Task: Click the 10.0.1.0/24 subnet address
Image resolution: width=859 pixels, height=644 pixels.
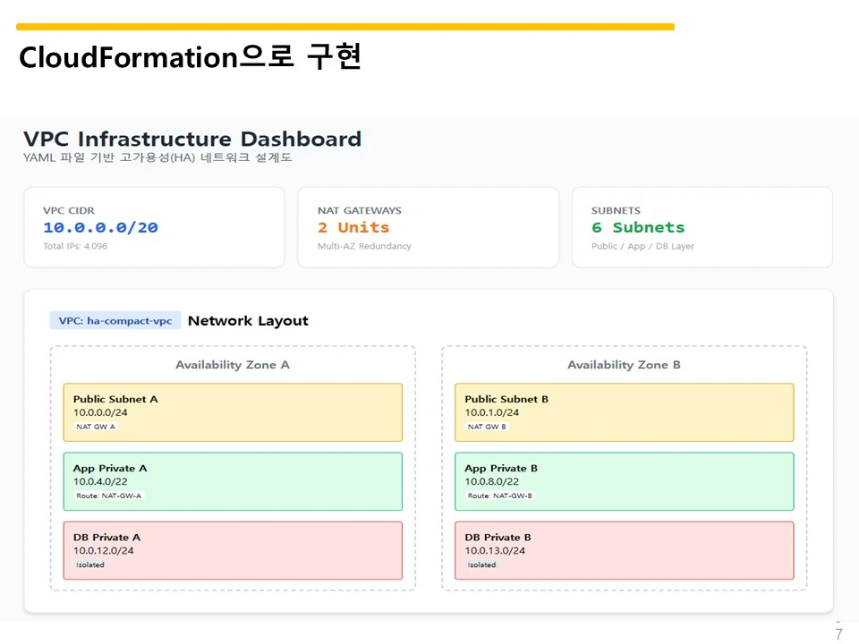Action: tap(492, 412)
